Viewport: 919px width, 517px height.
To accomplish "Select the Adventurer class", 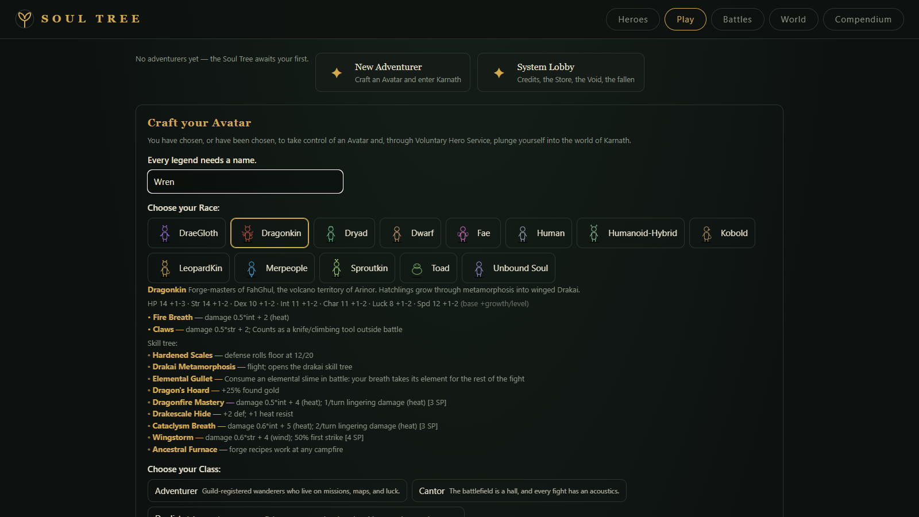I will point(277,491).
